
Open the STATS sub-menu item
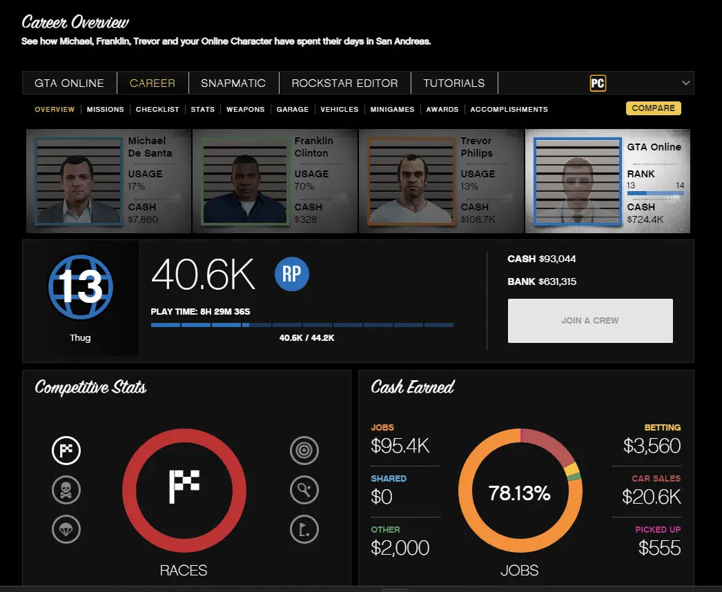(x=203, y=109)
